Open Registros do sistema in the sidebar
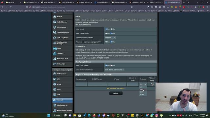The height and width of the screenshot is (118, 210). click(62, 110)
